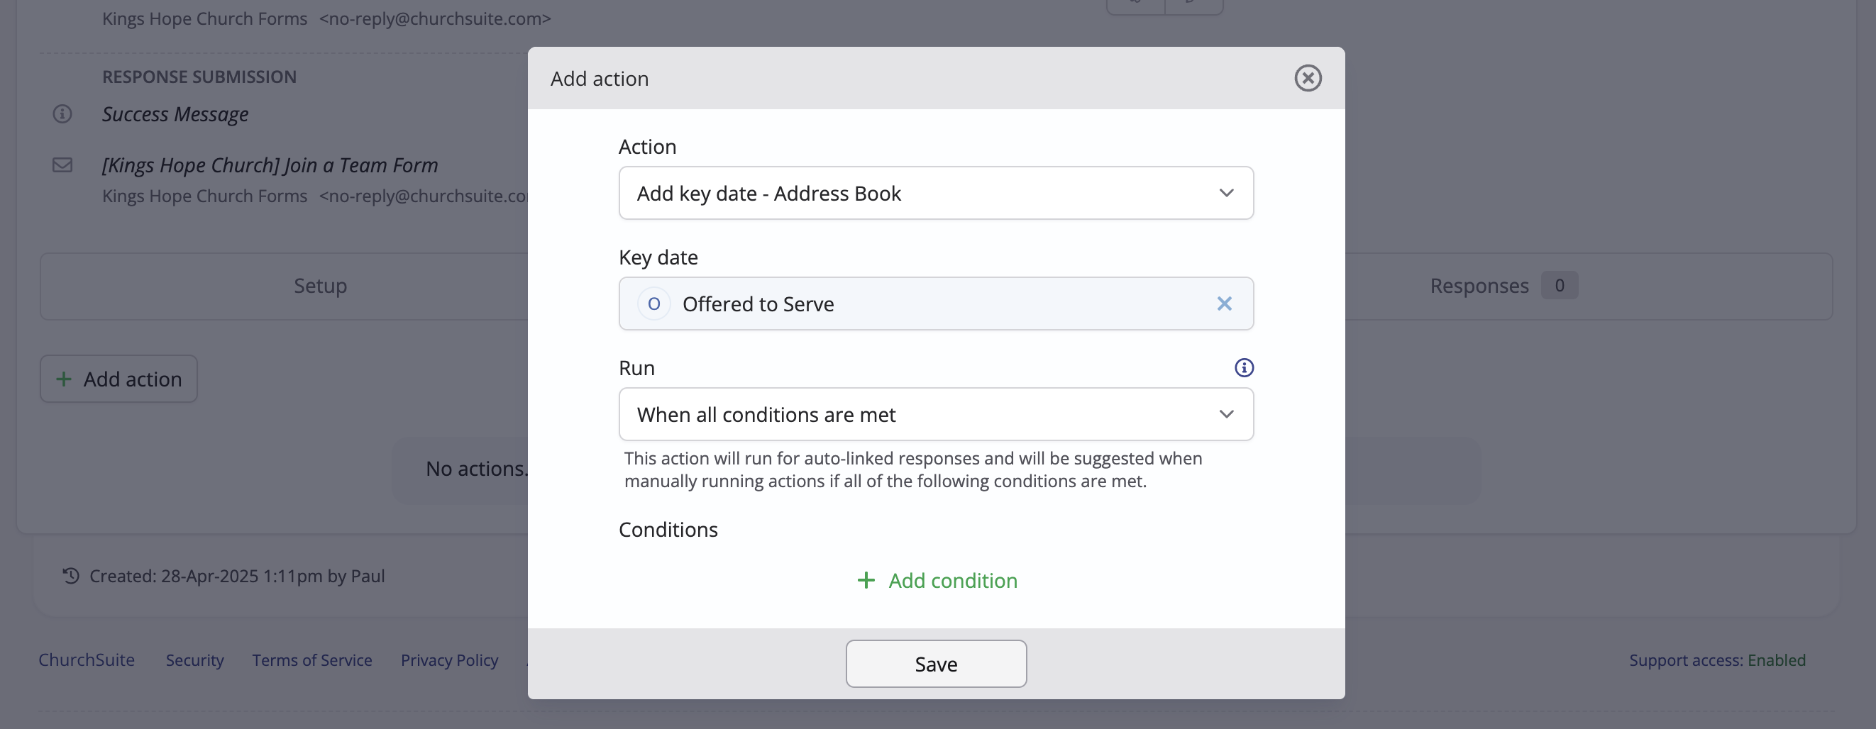Open the Privacy Policy link

coord(449,660)
